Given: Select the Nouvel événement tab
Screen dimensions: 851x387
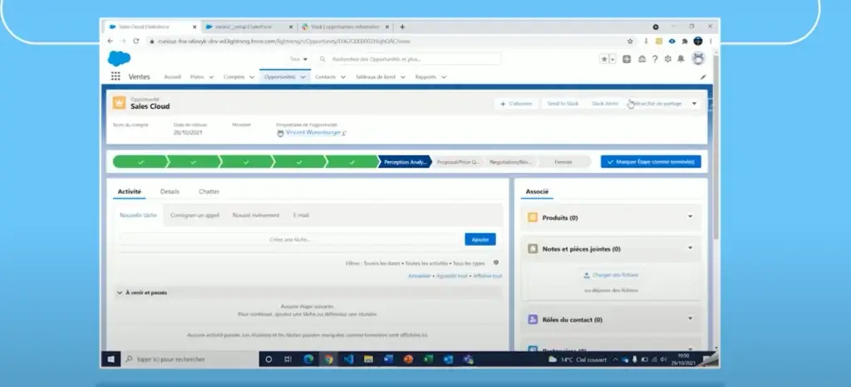Looking at the screenshot, I should tap(256, 215).
